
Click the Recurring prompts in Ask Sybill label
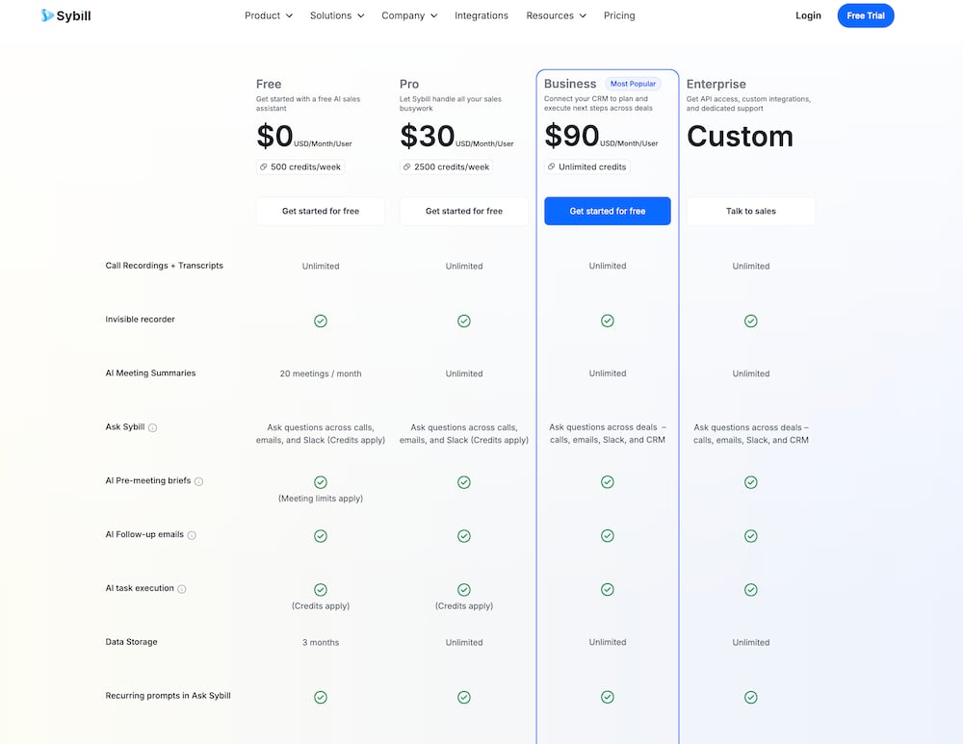pos(168,696)
